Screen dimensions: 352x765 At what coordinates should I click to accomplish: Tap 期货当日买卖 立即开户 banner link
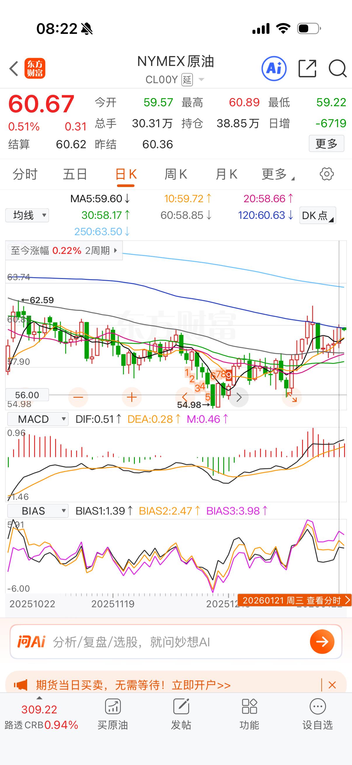pyautogui.click(x=133, y=685)
